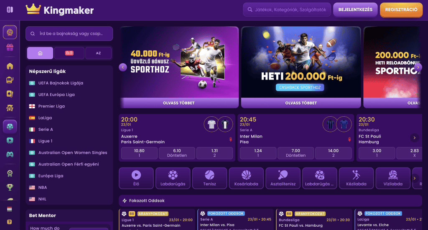
Task: Open the 777 slots icon
Action: 10,108
